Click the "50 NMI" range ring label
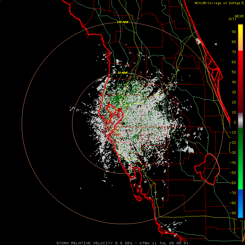The image size is (245, 245). pyautogui.click(x=122, y=73)
